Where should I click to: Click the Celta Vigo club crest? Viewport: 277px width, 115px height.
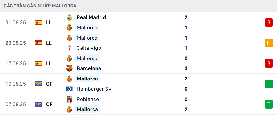coord(69,48)
